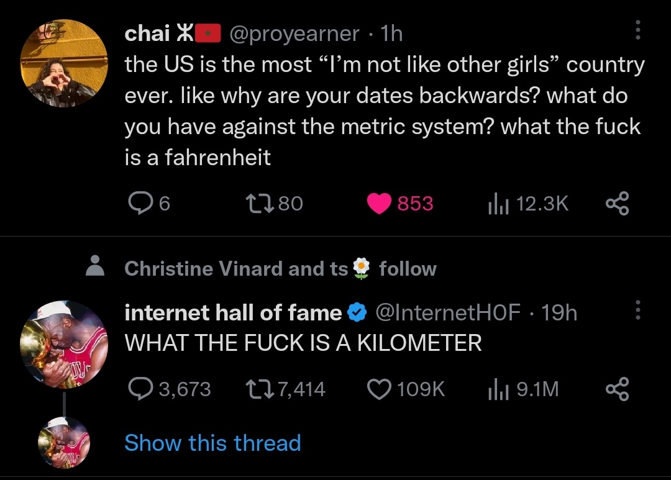Retweet the tweet with 7,414 retweets
This screenshot has height=480, width=671.
(260, 389)
